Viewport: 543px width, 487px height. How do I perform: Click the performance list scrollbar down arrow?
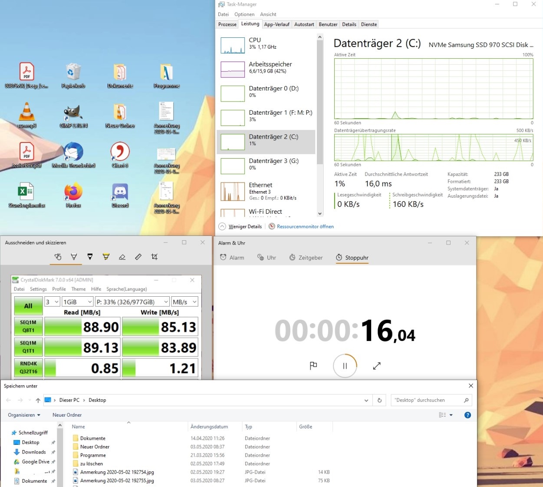[320, 213]
